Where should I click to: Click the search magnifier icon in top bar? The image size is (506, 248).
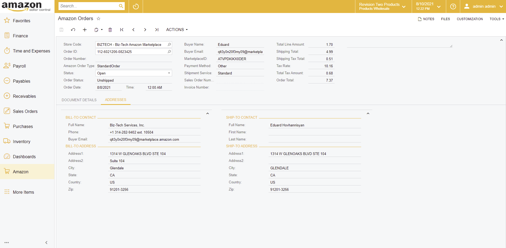121,6
